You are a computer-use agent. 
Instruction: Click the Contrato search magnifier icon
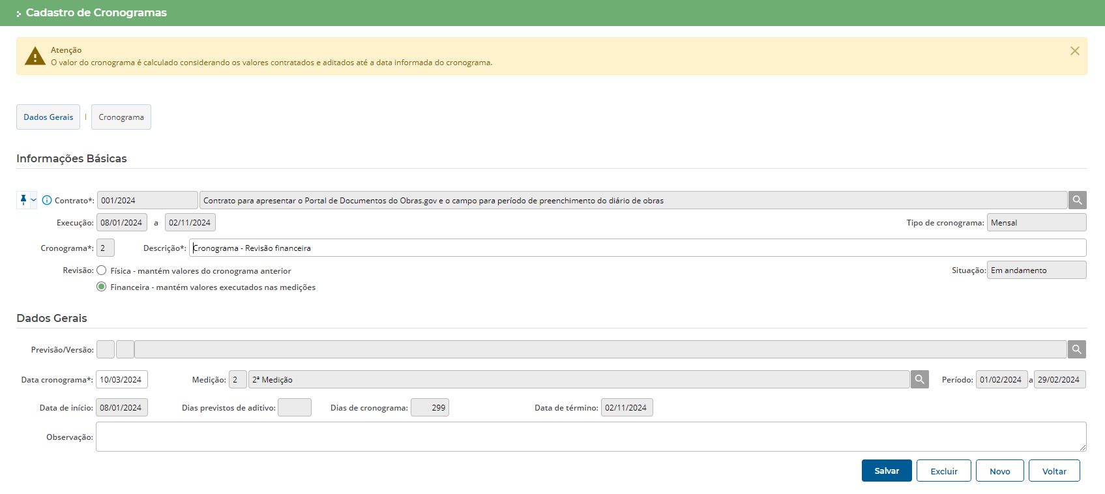click(x=1077, y=200)
